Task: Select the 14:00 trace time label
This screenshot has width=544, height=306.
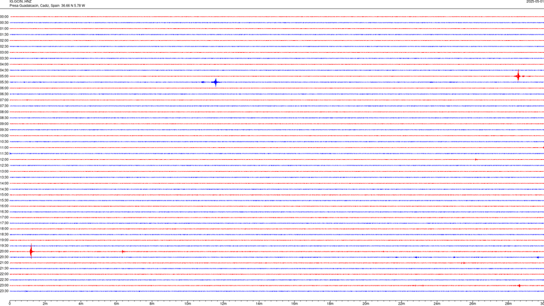Action: (4, 184)
